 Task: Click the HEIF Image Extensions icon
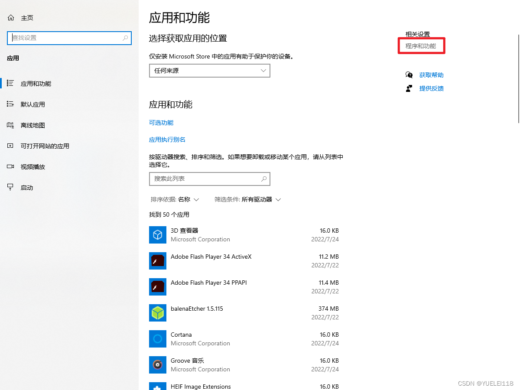pos(158,386)
